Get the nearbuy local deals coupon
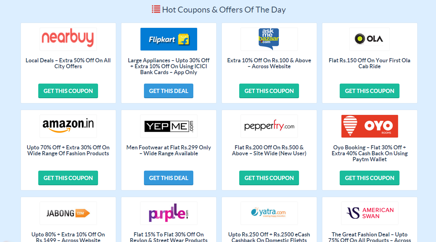436x242 pixels. click(x=68, y=91)
